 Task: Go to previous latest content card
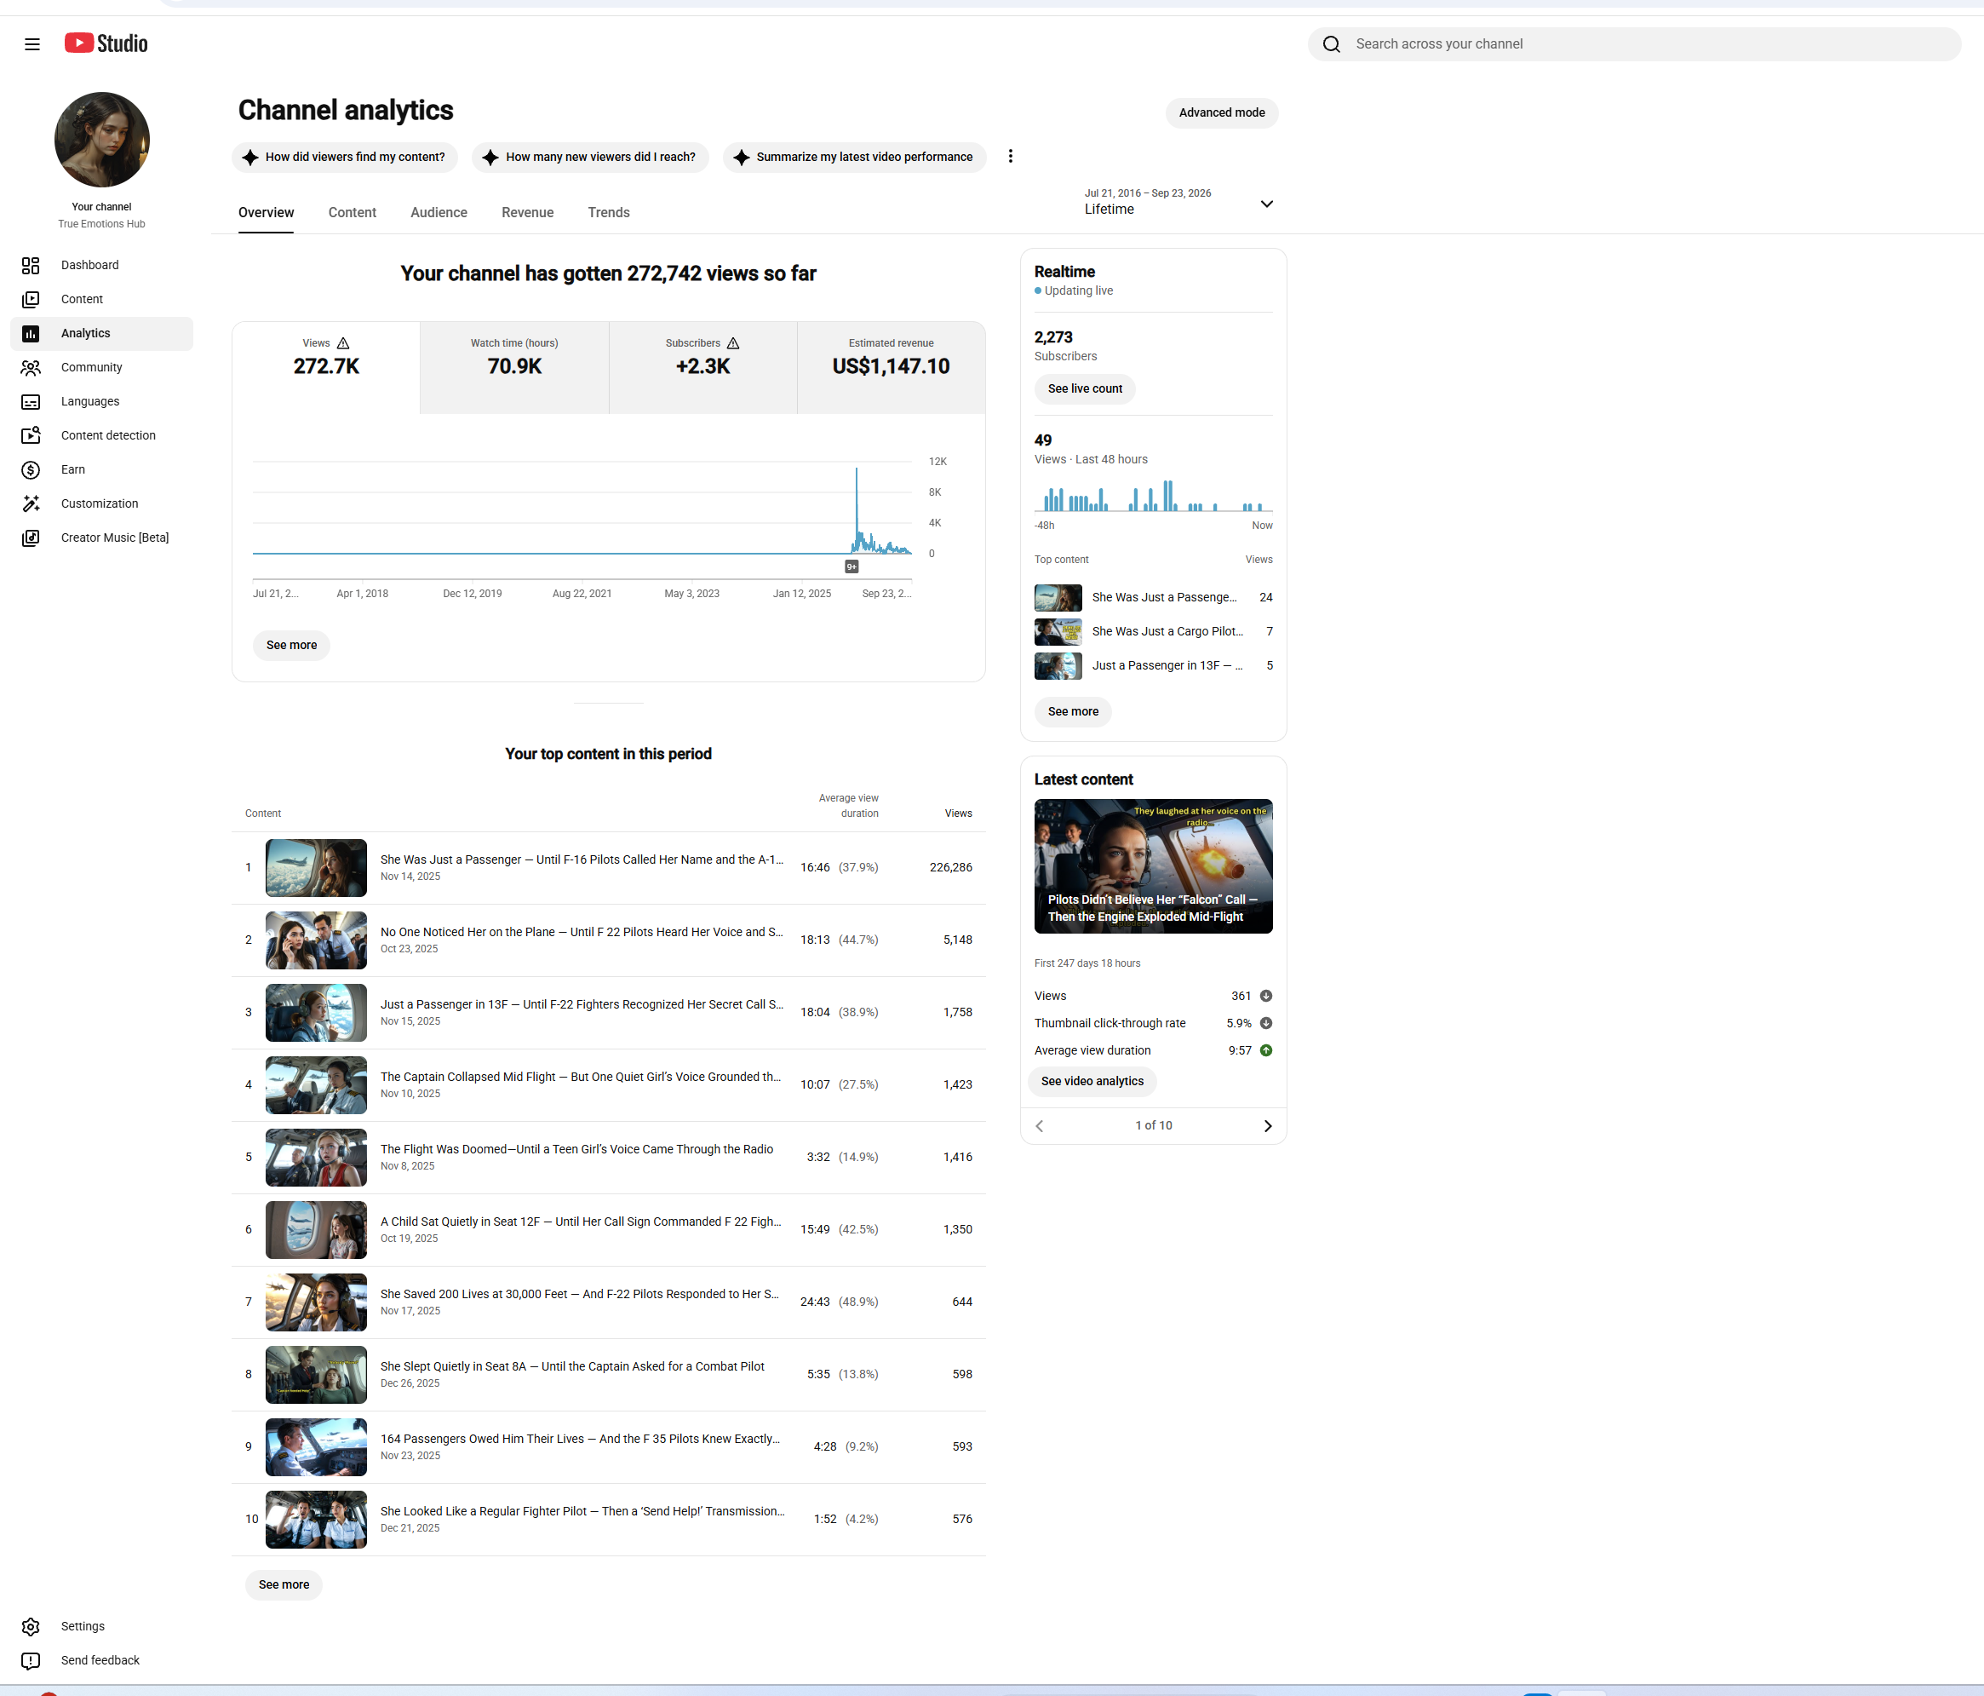click(1040, 1126)
